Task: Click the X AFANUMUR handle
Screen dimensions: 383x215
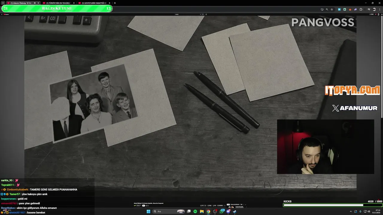Action: tap(355, 108)
